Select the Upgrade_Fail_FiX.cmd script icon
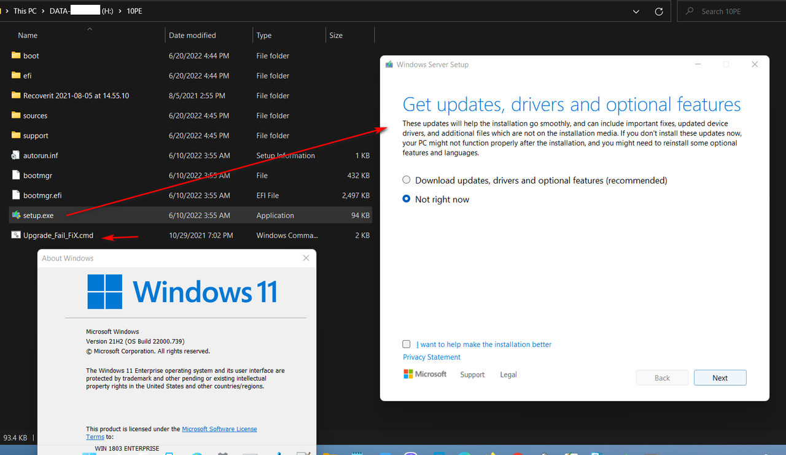This screenshot has width=786, height=455. tap(16, 235)
